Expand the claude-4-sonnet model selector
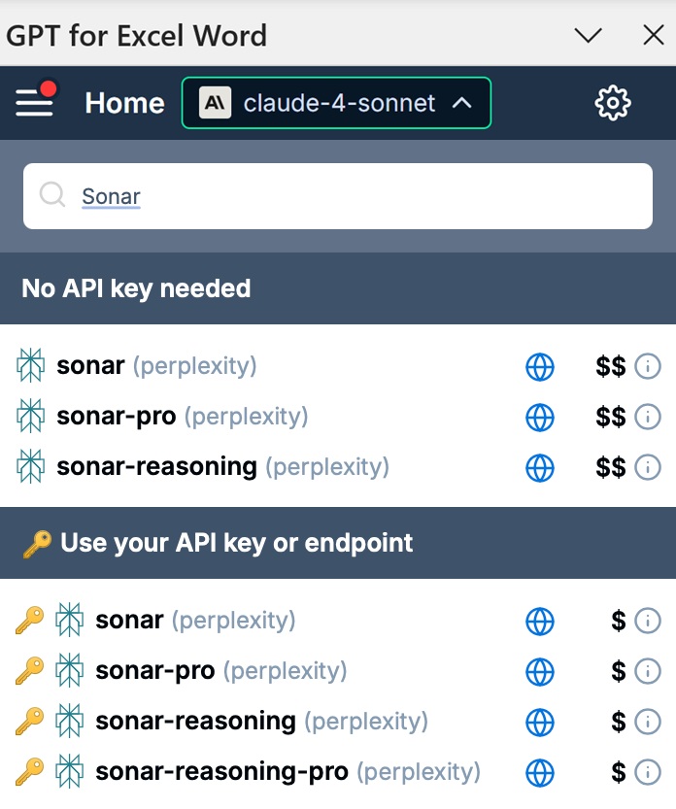This screenshot has height=809, width=676. pyautogui.click(x=336, y=103)
